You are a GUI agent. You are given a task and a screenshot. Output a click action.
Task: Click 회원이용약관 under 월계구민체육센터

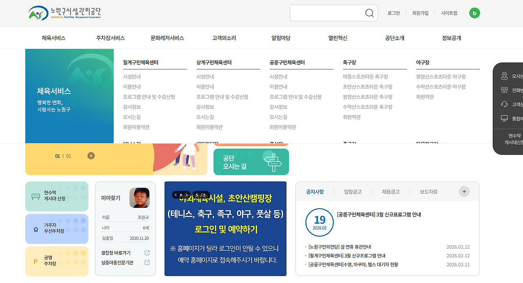tap(136, 127)
